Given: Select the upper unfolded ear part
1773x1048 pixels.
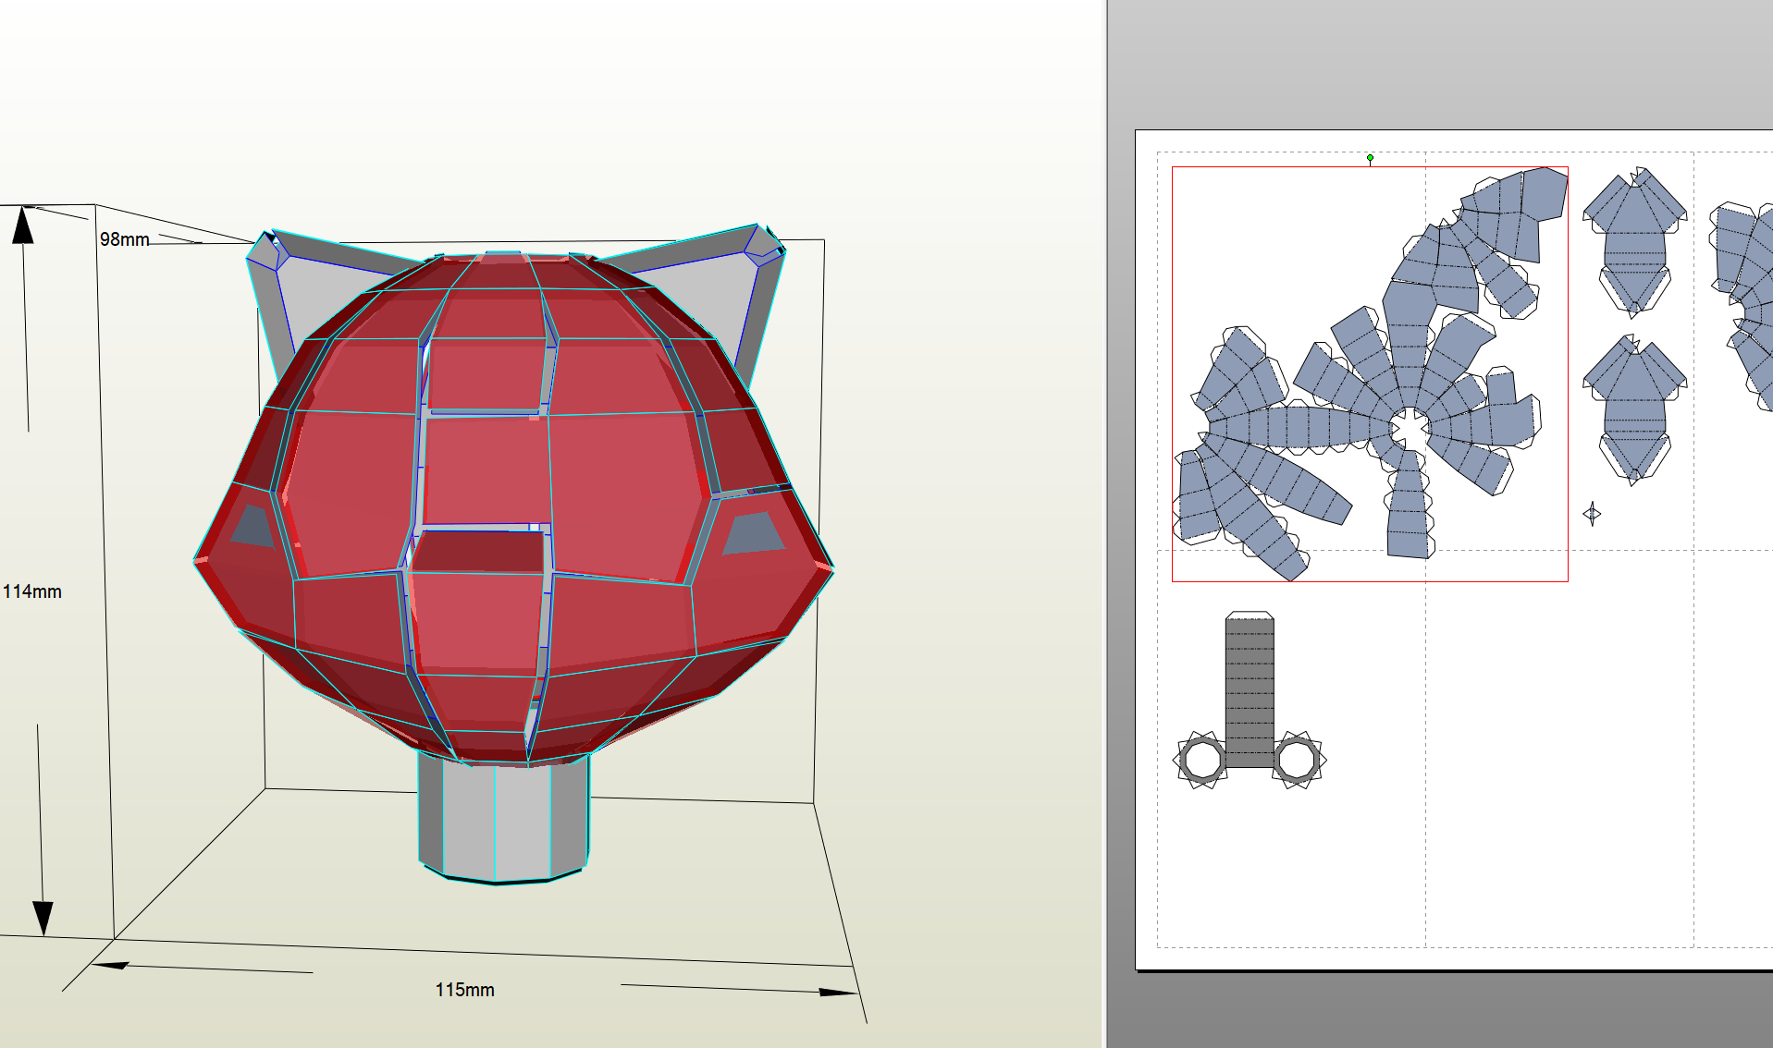Looking at the screenshot, I should point(1634,242).
